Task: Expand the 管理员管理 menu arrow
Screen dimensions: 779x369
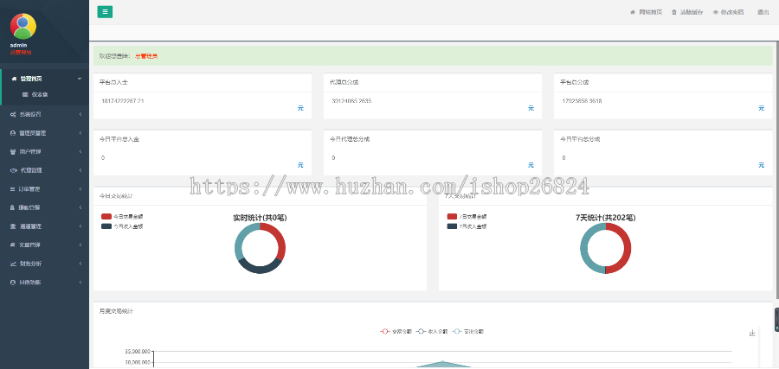Action: click(x=80, y=133)
